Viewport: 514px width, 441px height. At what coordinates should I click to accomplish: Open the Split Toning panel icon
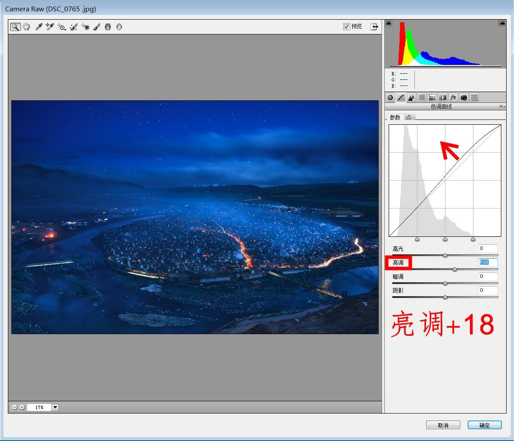coord(432,98)
